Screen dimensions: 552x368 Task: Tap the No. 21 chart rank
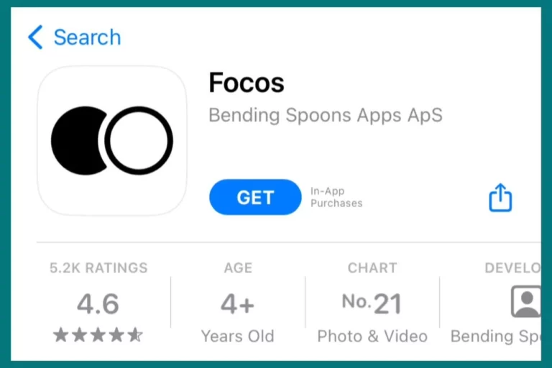tap(372, 303)
